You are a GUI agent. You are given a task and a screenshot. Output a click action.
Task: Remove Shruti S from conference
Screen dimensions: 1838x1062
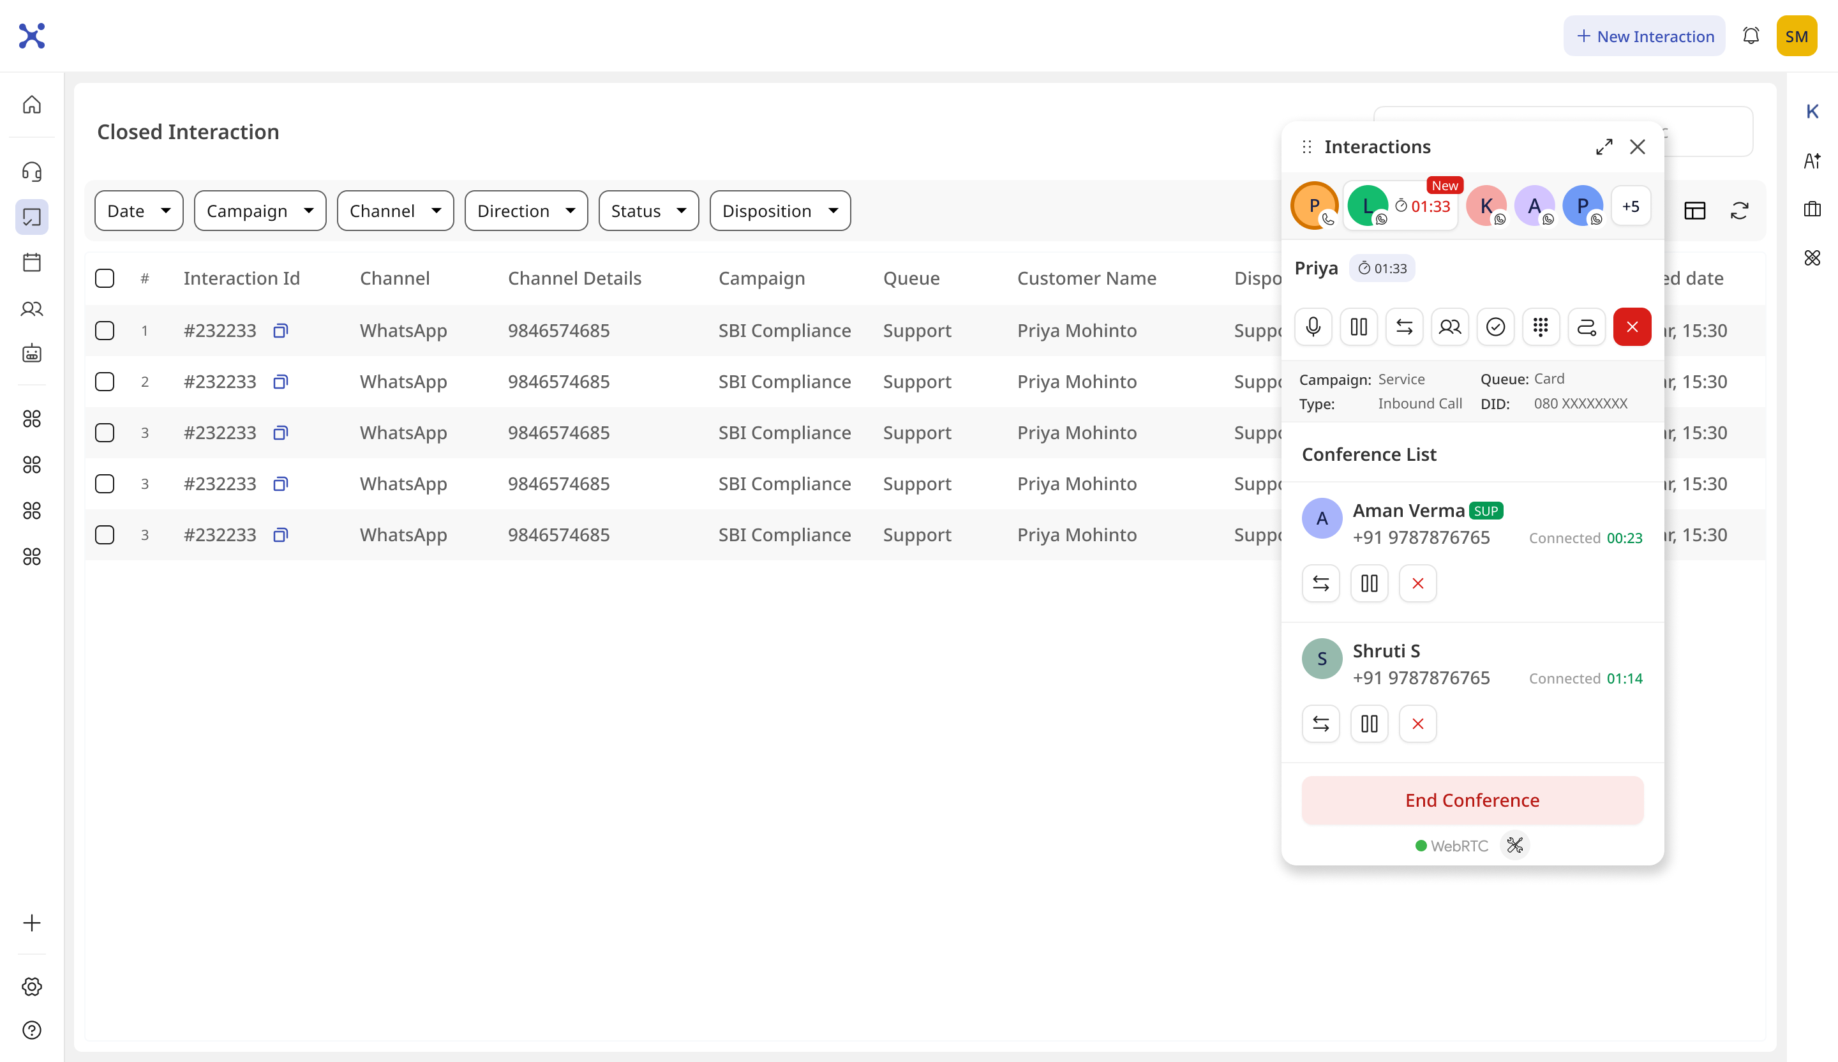[1418, 724]
